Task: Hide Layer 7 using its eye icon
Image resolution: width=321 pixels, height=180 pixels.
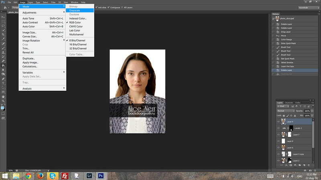Action: tap(278, 134)
